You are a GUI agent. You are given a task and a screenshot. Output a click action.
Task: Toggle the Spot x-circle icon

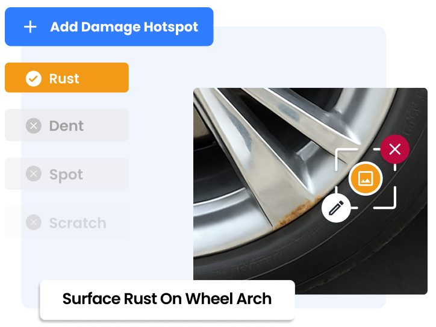point(34,174)
